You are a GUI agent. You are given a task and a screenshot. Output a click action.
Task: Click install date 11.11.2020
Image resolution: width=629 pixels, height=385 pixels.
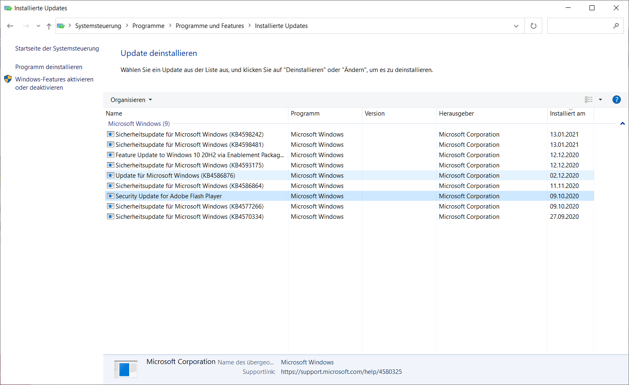click(564, 186)
